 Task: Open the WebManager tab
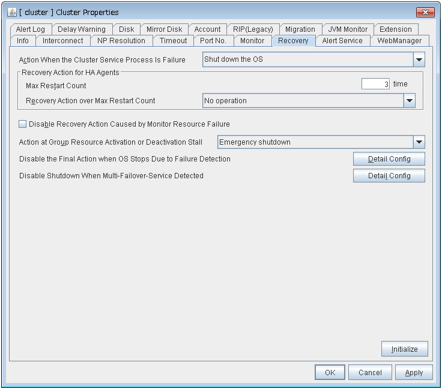coord(399,41)
